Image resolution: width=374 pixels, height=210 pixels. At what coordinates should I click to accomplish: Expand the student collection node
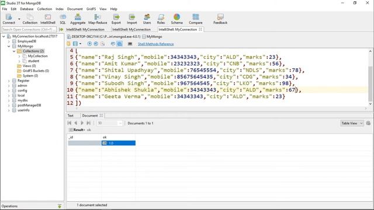[19, 61]
